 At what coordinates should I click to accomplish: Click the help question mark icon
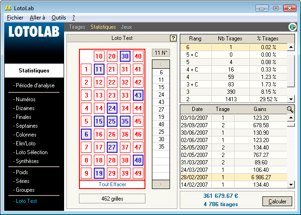click(173, 38)
